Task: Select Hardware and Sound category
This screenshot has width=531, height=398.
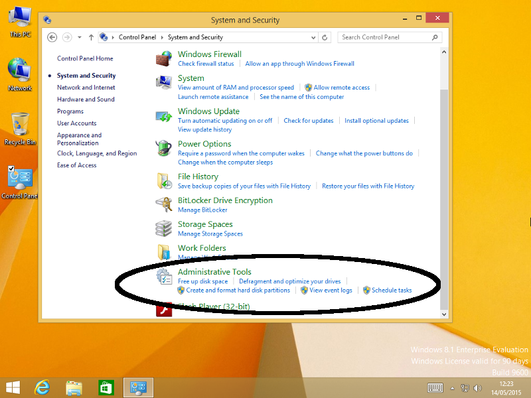Action: point(86,99)
